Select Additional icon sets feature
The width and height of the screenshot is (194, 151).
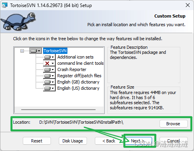pos(75,57)
